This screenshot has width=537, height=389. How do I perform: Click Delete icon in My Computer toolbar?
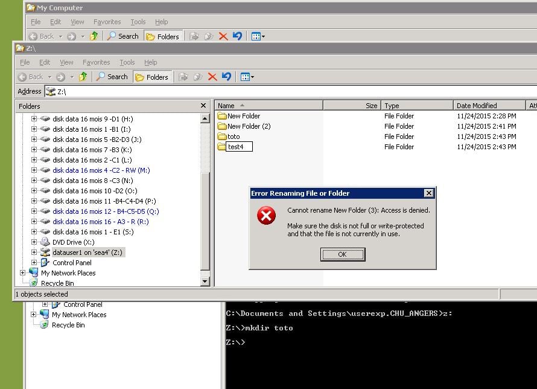pyautogui.click(x=223, y=36)
